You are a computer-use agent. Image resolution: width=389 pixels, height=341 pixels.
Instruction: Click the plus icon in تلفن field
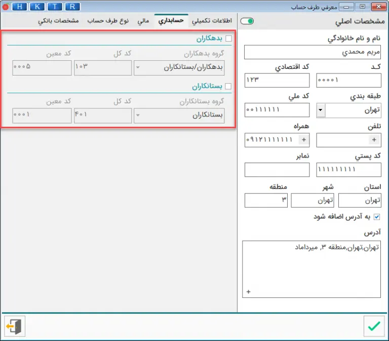(374, 140)
